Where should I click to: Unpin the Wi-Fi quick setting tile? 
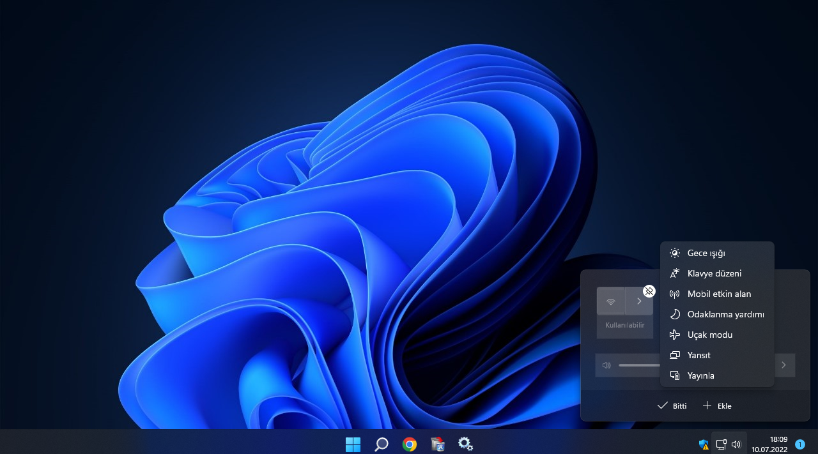(x=649, y=291)
